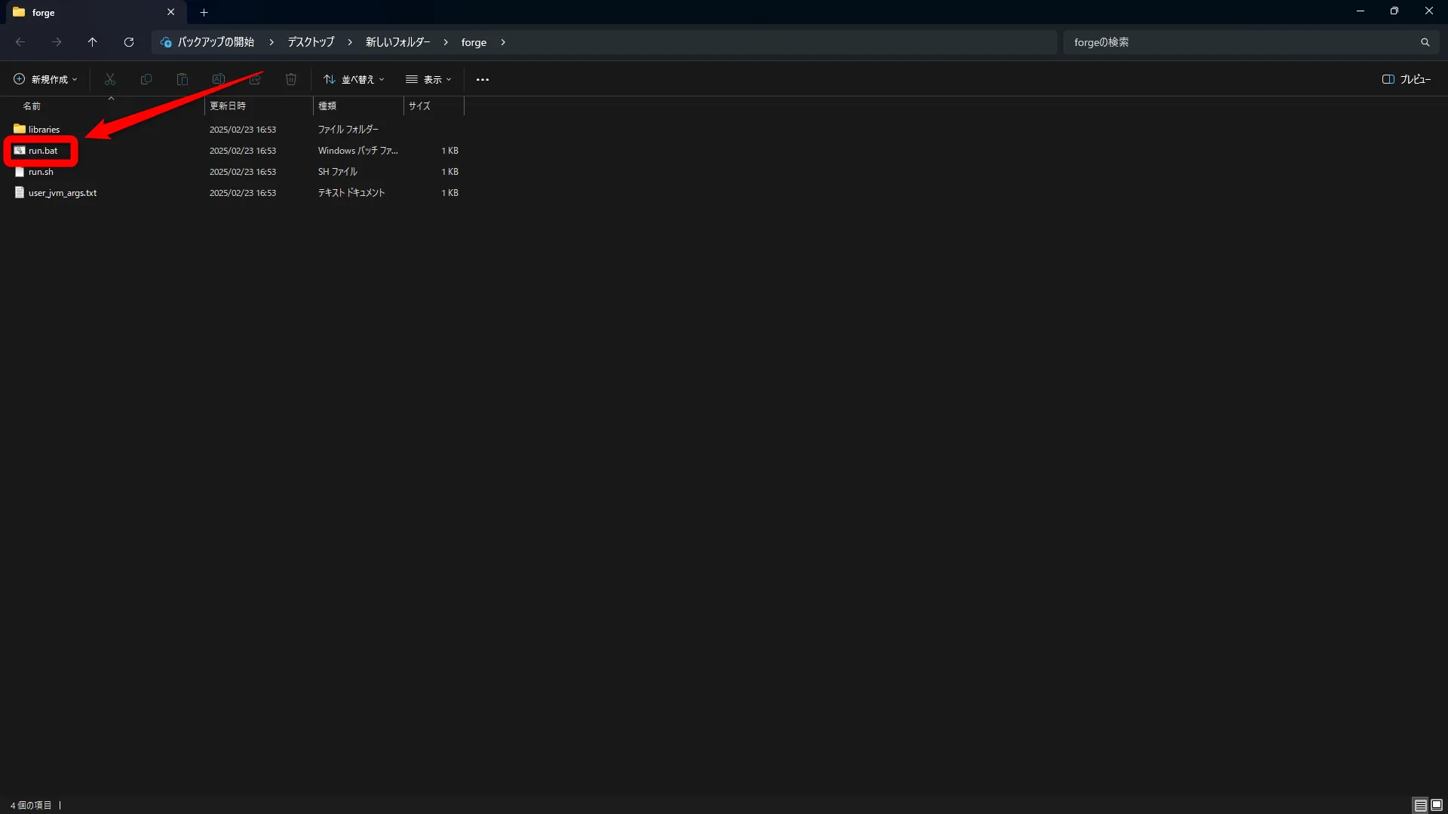Screen dimensions: 1448x814
Task: Click the forge tab title
Action: click(x=44, y=12)
